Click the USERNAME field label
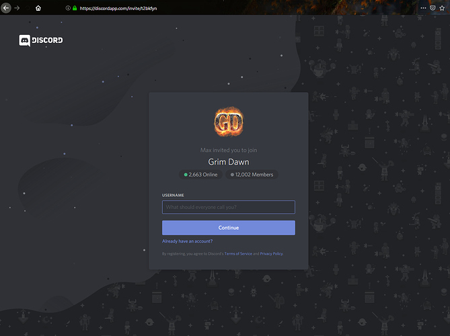Viewport: 450px width, 336px height. point(173,196)
